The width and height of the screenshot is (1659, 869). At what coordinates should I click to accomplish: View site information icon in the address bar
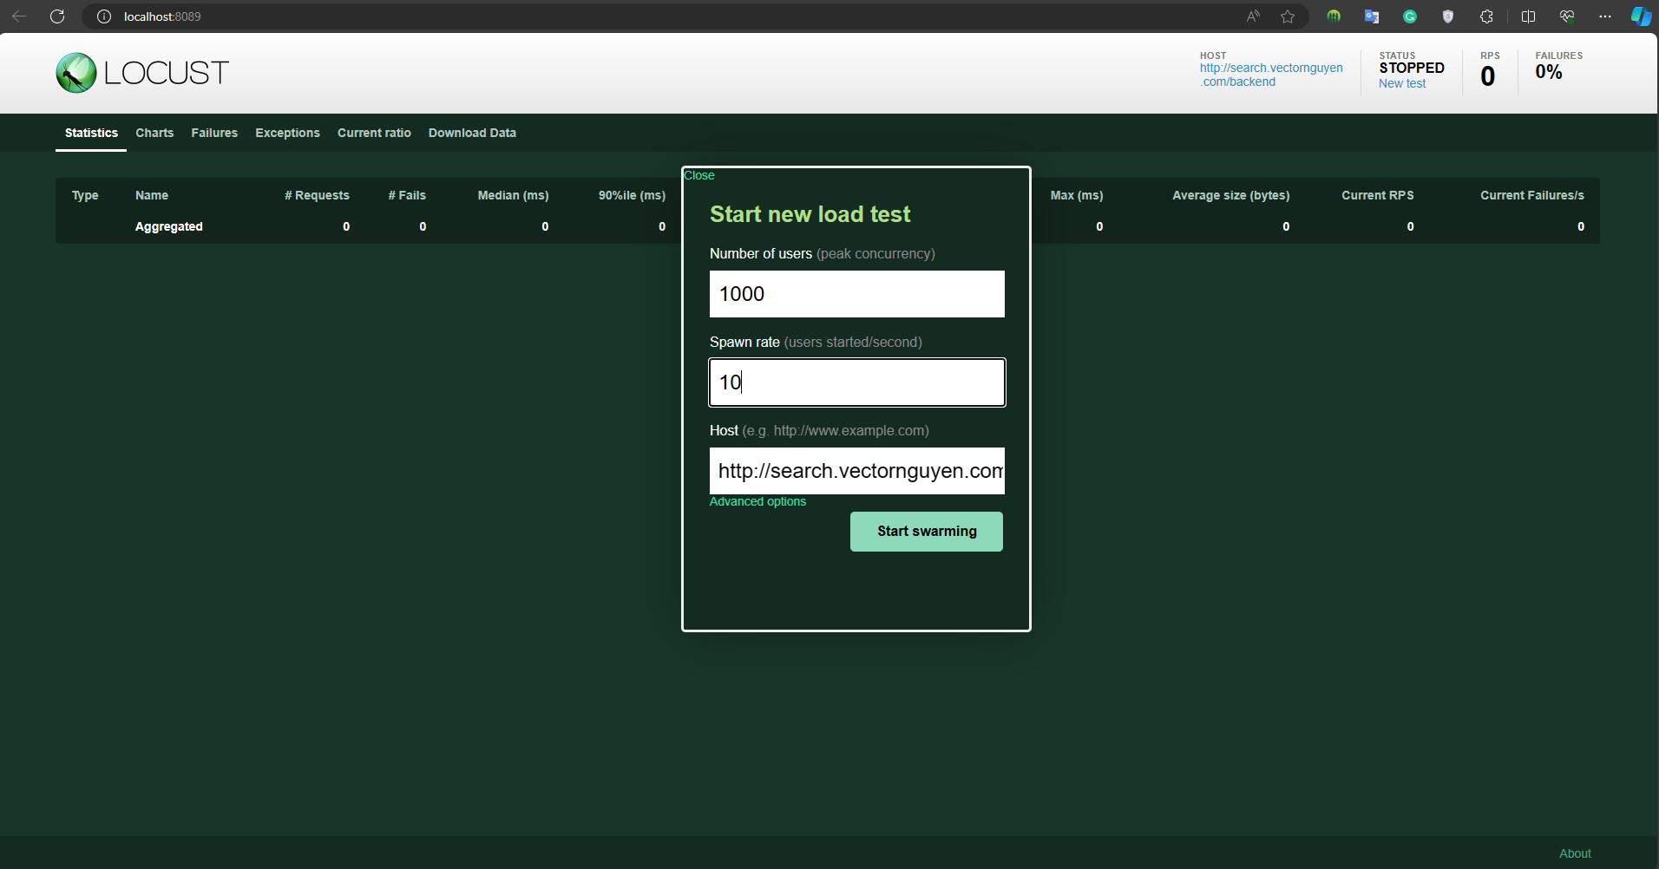(x=104, y=16)
